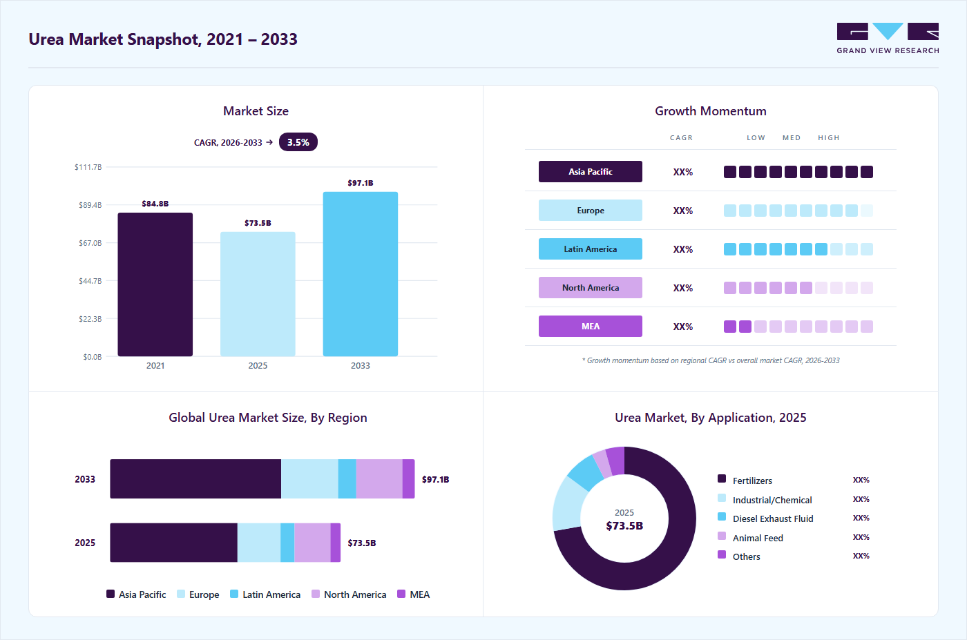Viewport: 967px width, 640px height.
Task: Select the Diesel Exhaust Fluid donut segment
Action: click(x=586, y=473)
